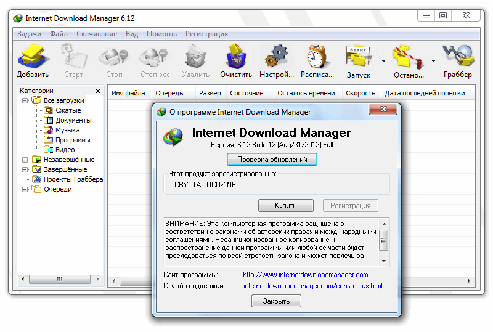Click the Стоп toolbar icon
Viewport: 493px width, 332px height.
114,57
